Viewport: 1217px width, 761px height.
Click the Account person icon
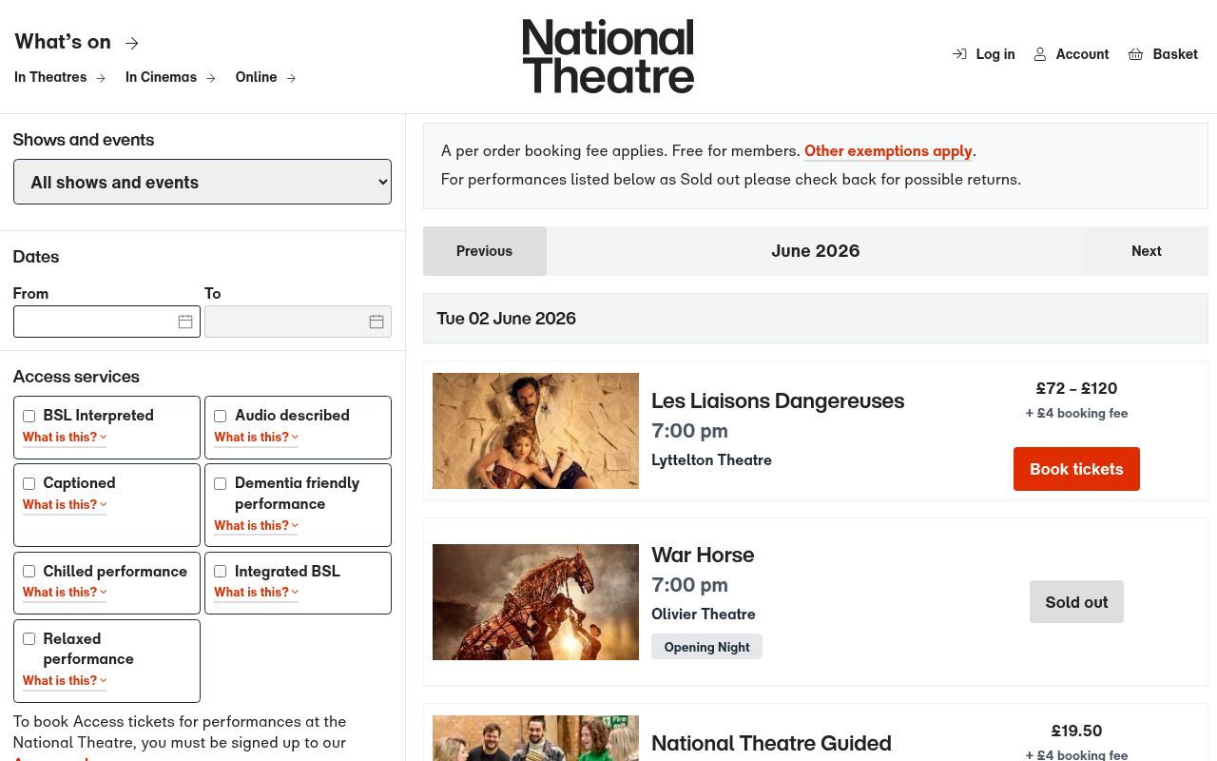point(1040,54)
